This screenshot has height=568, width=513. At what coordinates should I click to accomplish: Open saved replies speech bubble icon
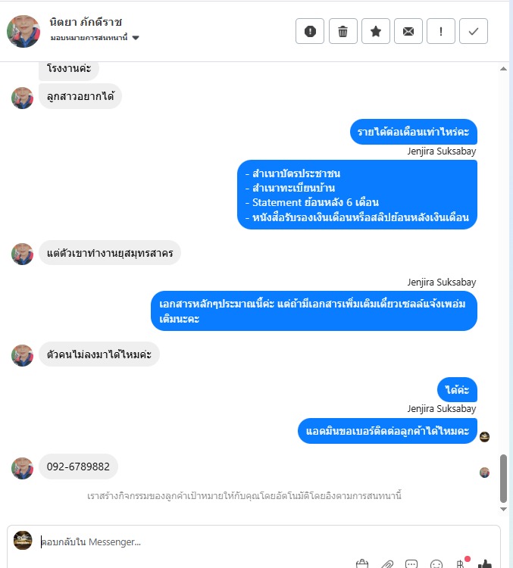tap(411, 563)
